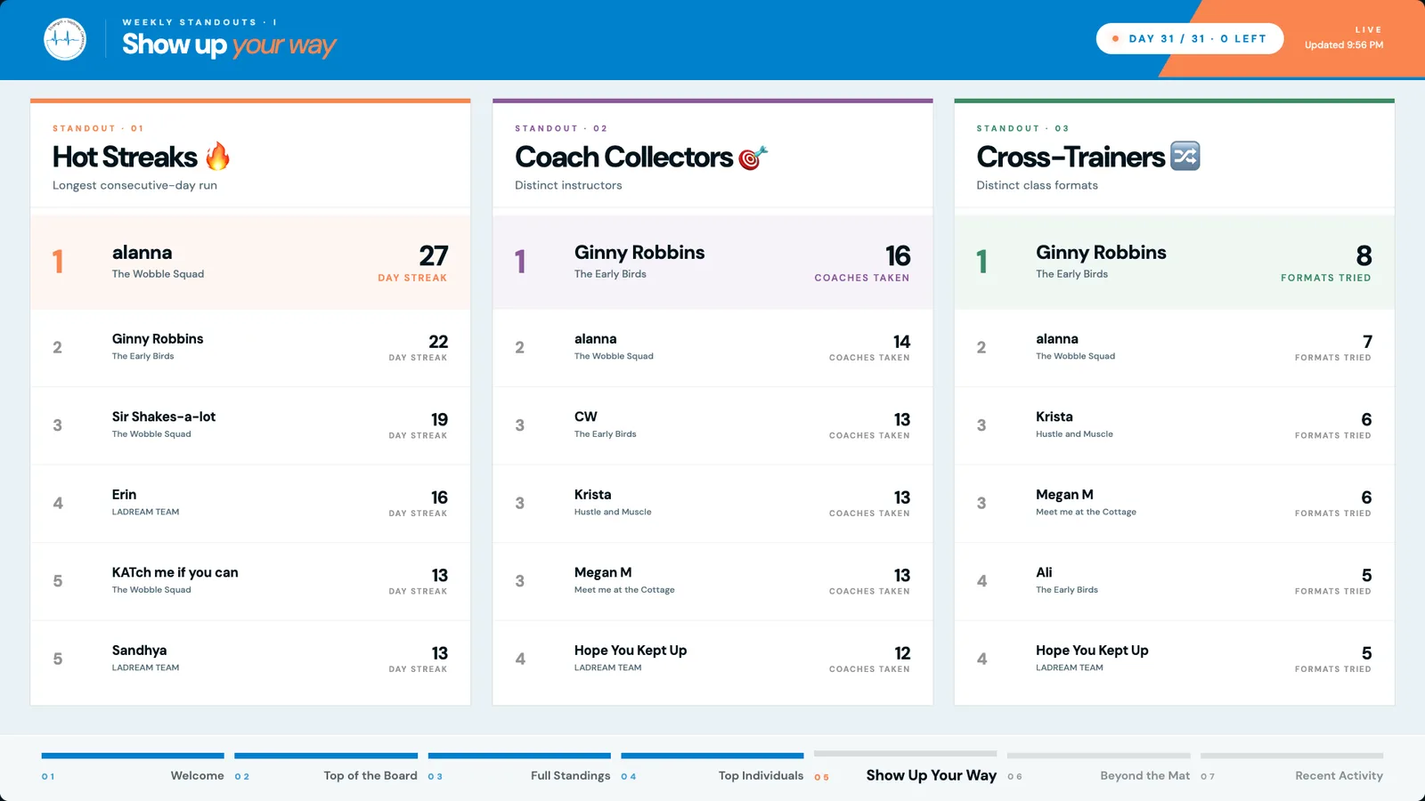Image resolution: width=1425 pixels, height=801 pixels.
Task: Click the Show Up Your Way progress bar
Action: click(x=906, y=755)
